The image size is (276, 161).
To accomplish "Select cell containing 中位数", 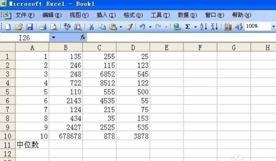I will coord(32,145).
